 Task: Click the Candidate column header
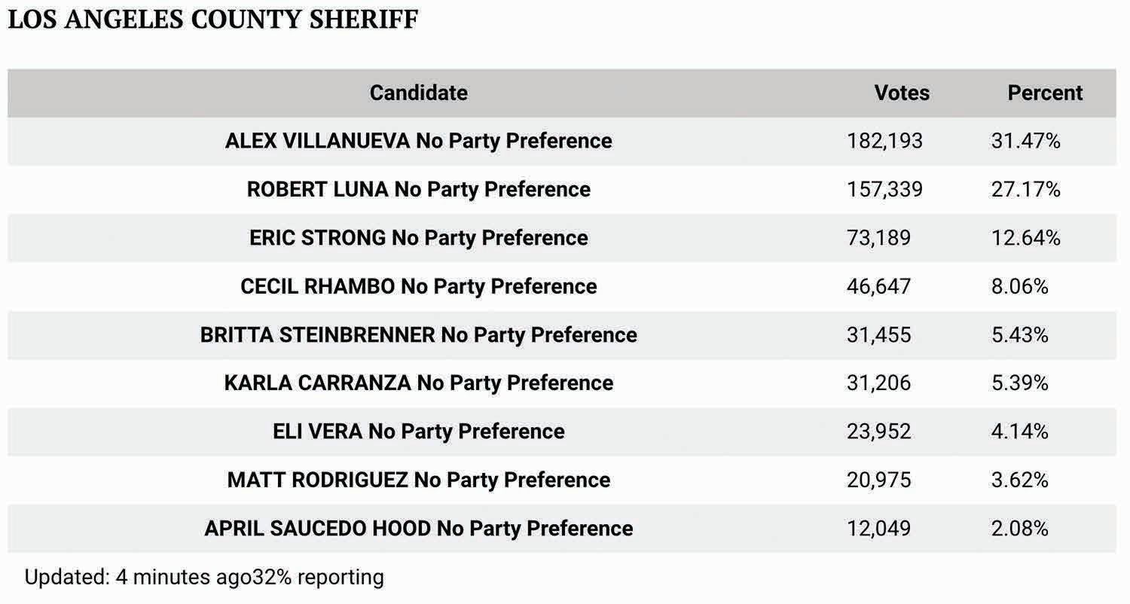coord(418,93)
